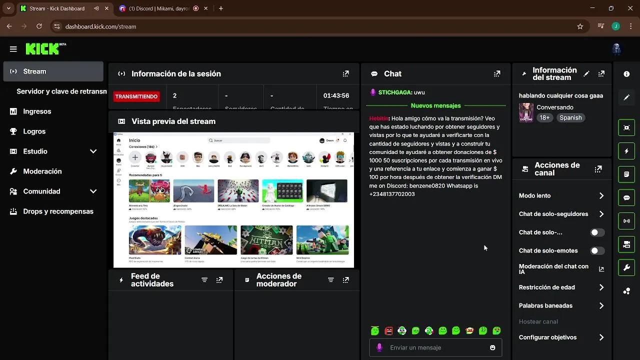Insert the halo angel green emote
The height and width of the screenshot is (360, 640).
[375, 330]
